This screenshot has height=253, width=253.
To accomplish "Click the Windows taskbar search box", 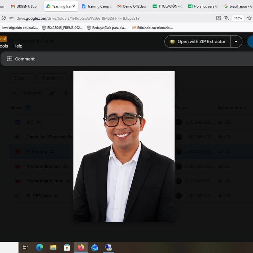I will pos(9,247).
